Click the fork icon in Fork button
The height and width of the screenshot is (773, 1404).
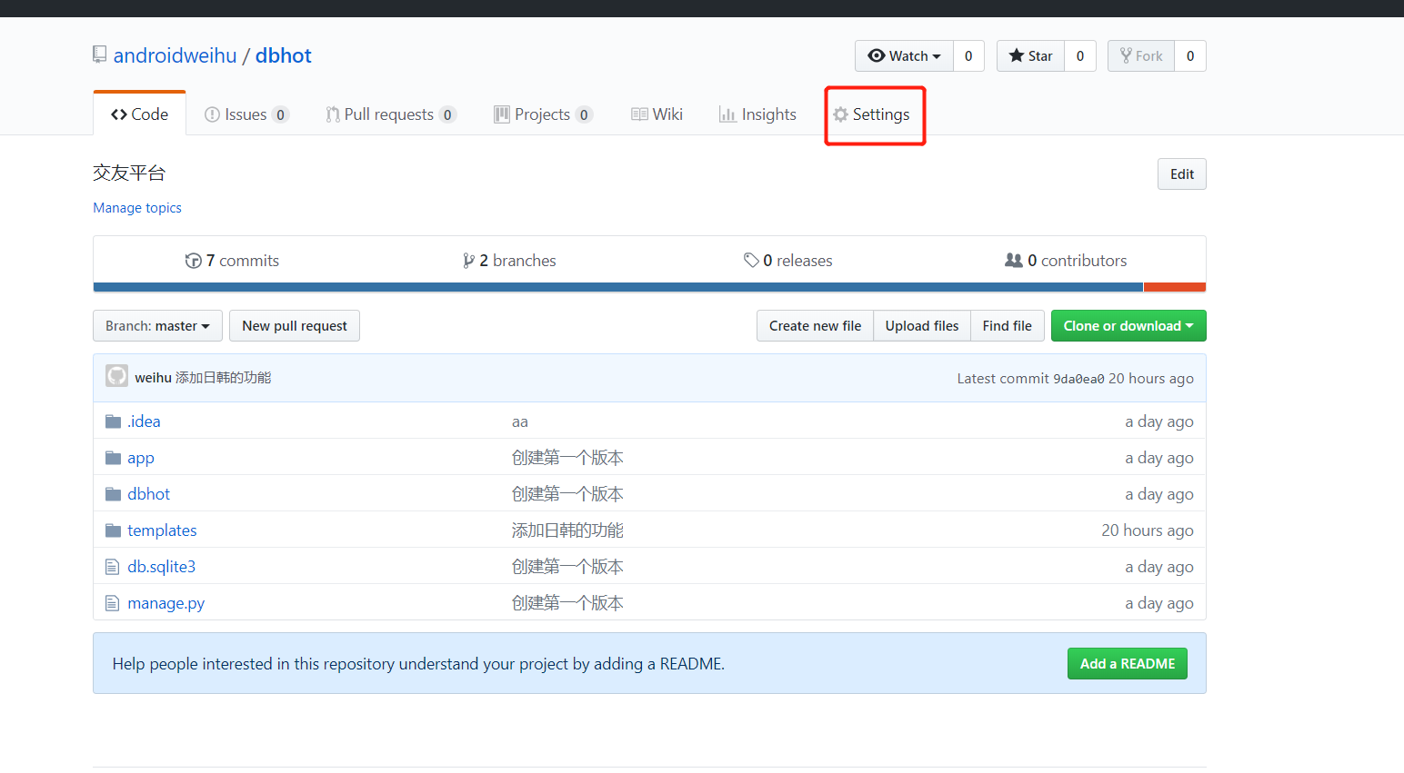pyautogui.click(x=1127, y=55)
